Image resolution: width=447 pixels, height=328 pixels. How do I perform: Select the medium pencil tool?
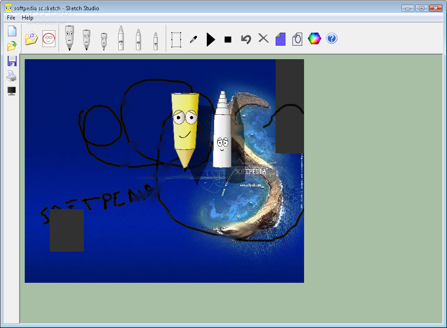click(x=87, y=40)
